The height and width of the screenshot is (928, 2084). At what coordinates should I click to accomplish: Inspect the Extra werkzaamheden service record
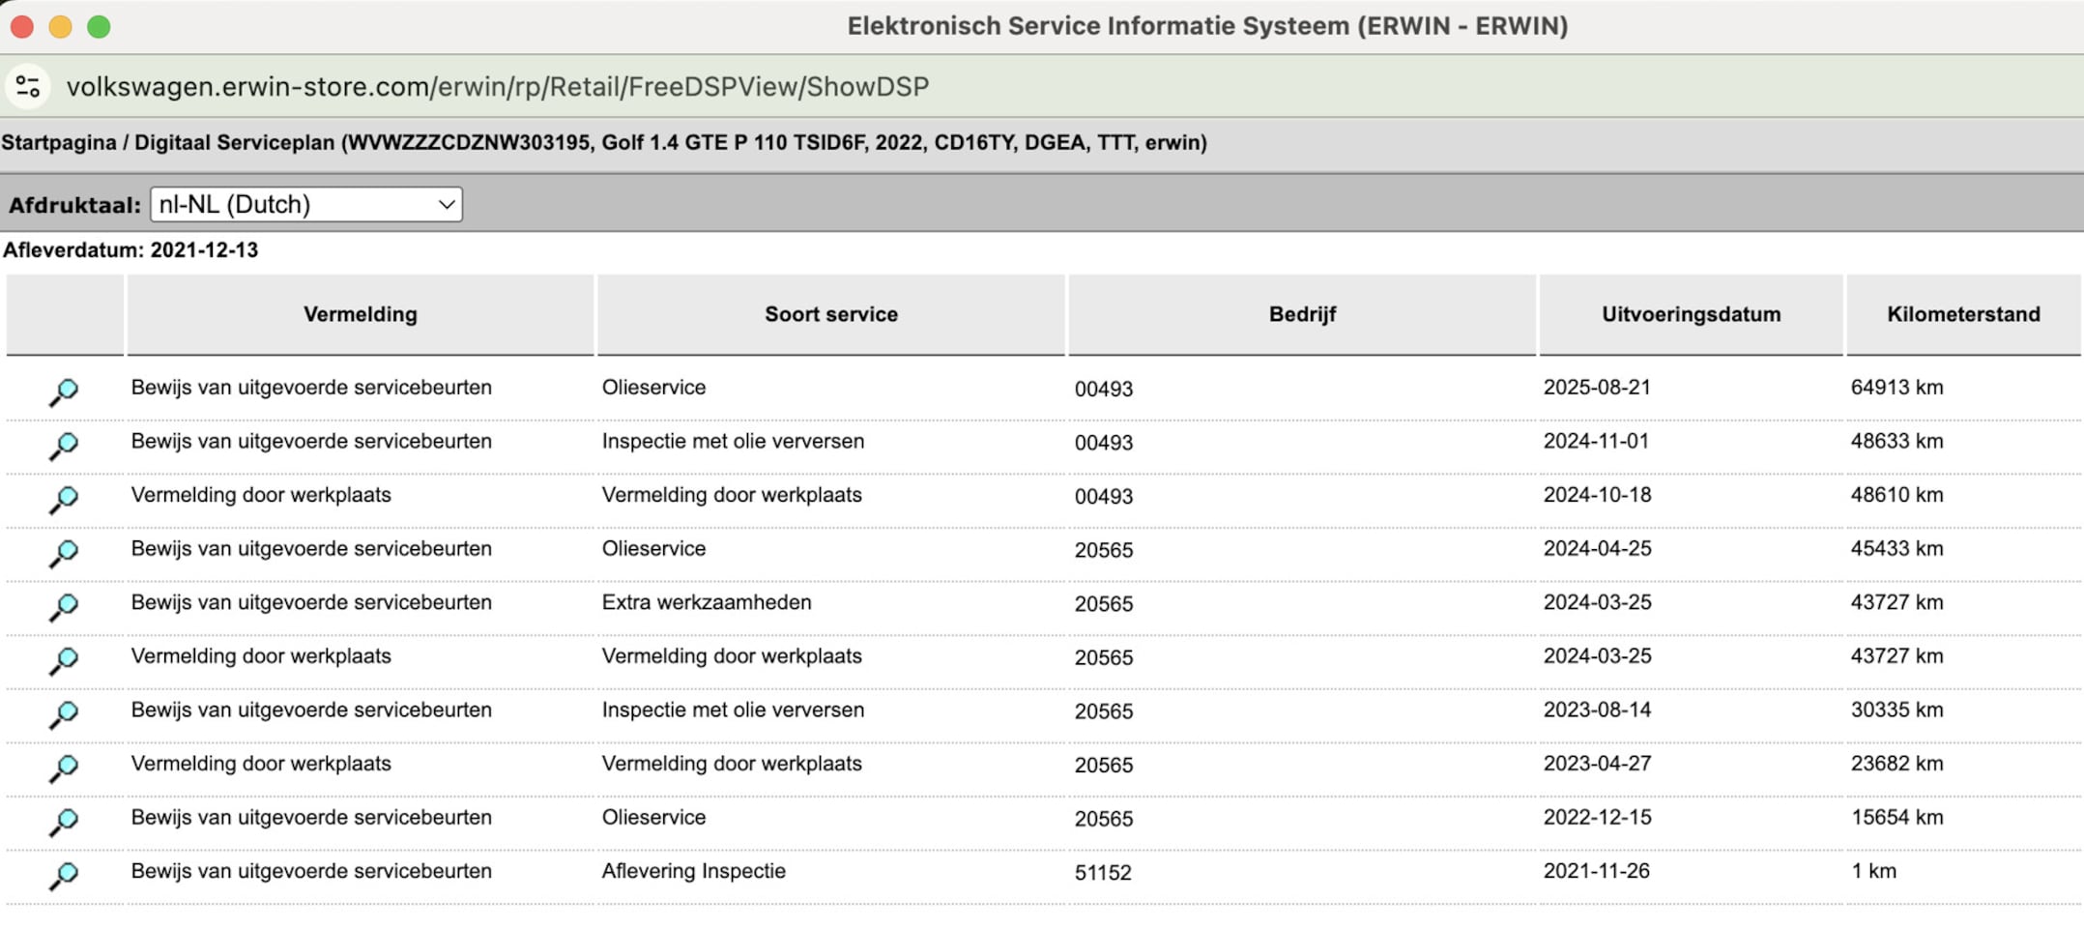64,606
